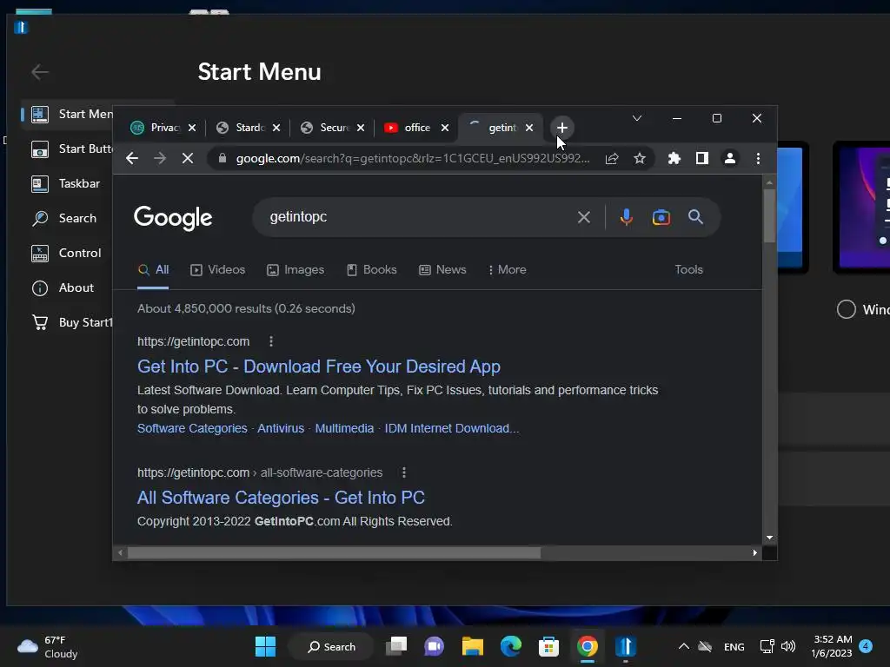Close the office YouTube tab

[445, 128]
